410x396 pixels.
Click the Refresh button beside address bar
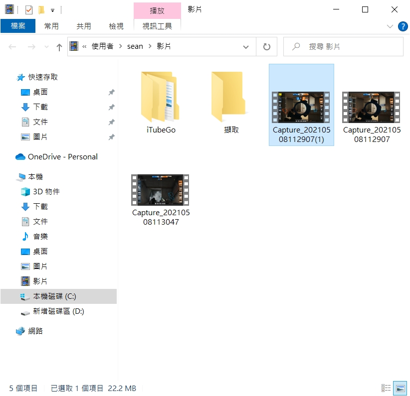266,47
